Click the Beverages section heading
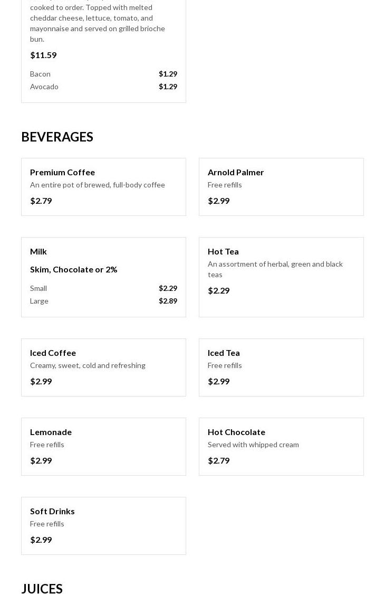 (x=57, y=137)
